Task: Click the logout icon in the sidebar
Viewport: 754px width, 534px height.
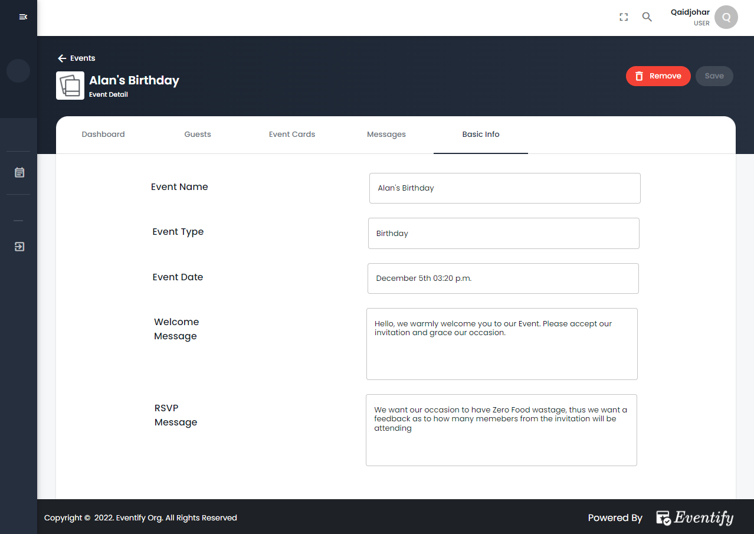Action: point(18,246)
